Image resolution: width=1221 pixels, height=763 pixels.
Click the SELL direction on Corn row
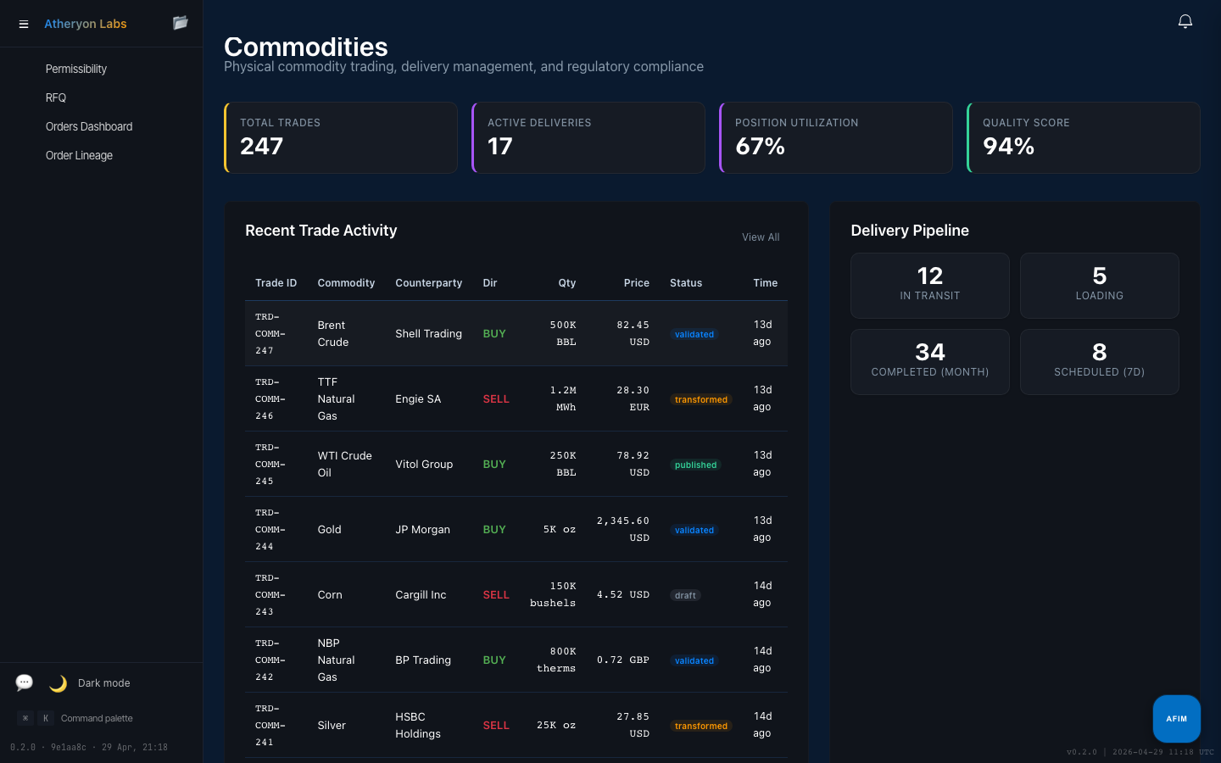496,595
